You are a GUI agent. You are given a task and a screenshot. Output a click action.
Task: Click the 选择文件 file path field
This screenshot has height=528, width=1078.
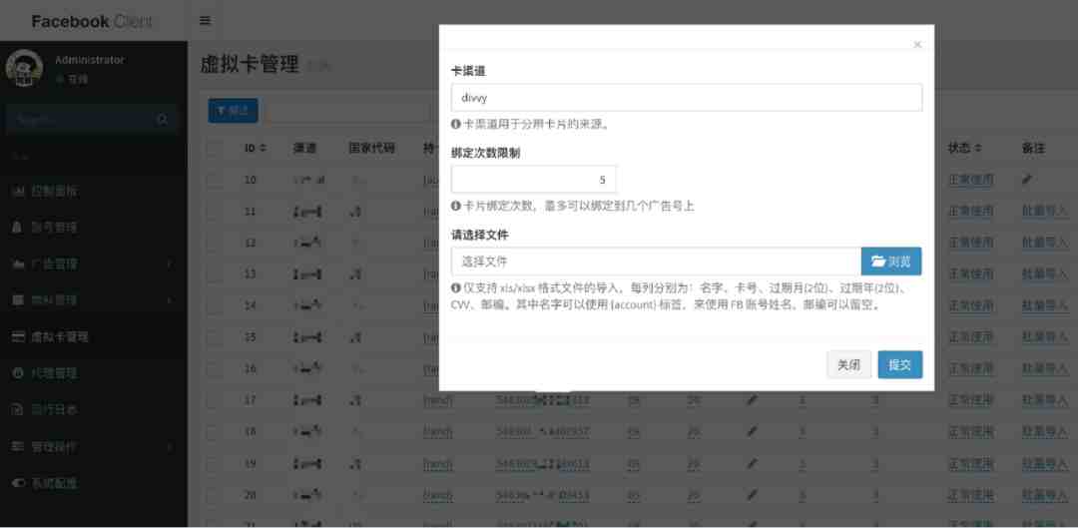(x=656, y=262)
